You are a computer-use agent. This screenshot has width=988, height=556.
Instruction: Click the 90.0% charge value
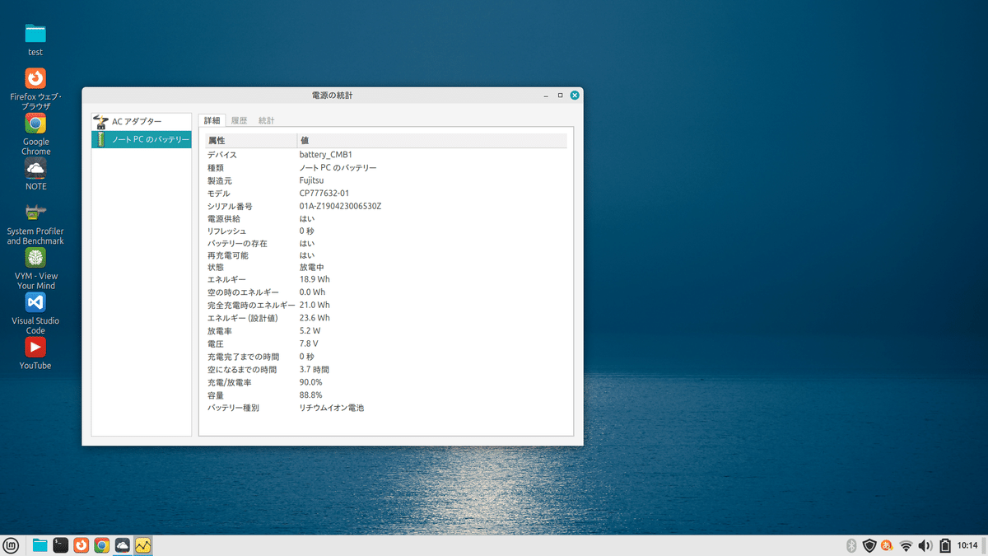311,382
